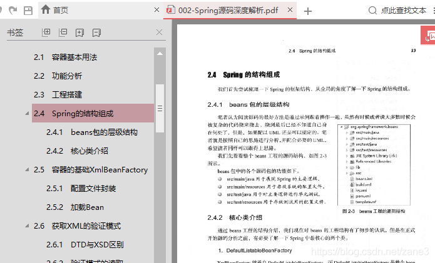Close the 书签 bookmarks panel

[159, 32]
